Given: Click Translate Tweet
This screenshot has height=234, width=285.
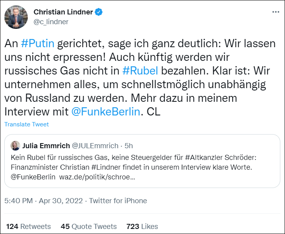Looking at the screenshot, I should (27, 124).
